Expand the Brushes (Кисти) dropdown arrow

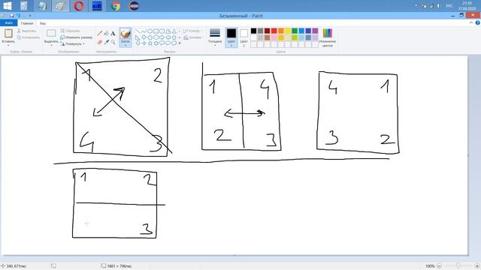126,45
